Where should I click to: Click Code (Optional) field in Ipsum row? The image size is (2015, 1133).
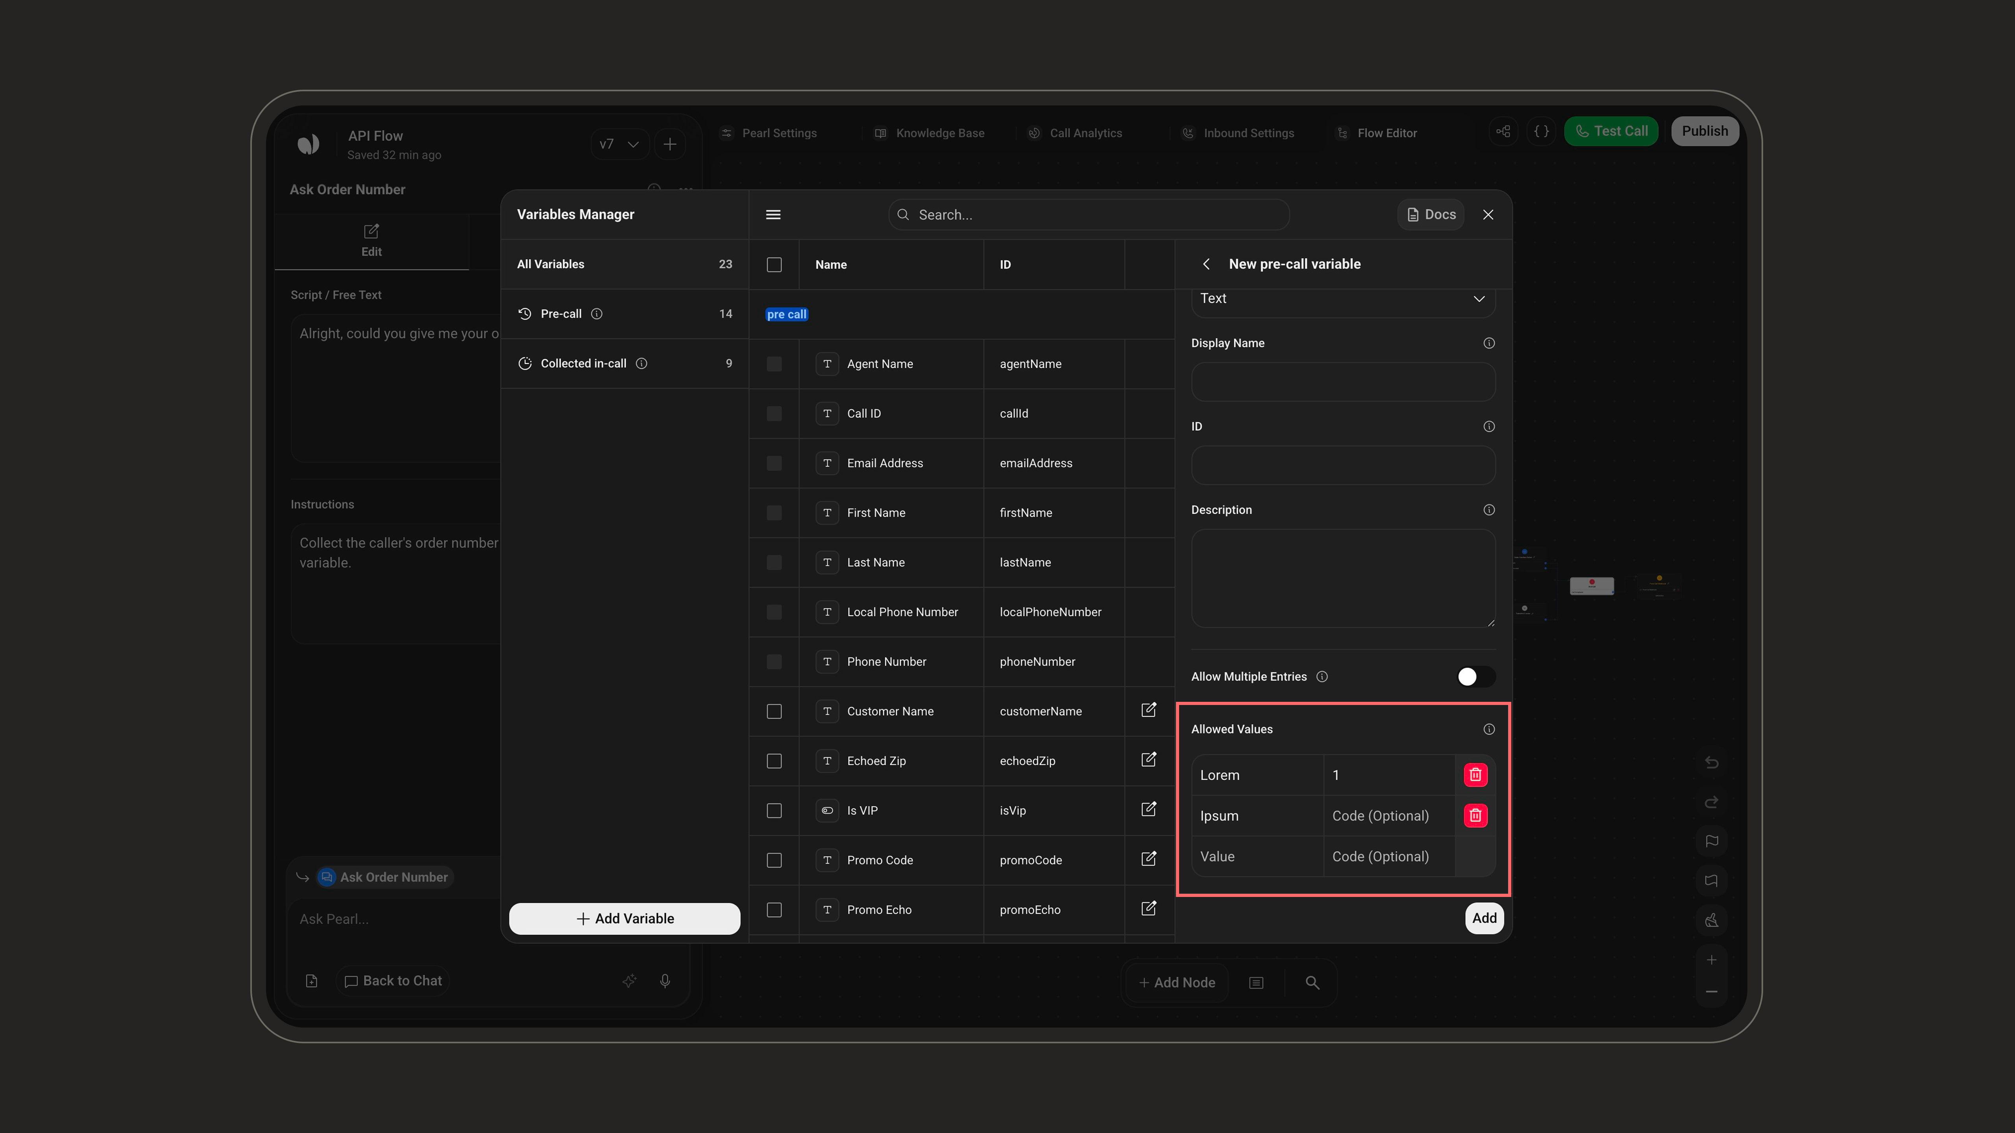coord(1388,816)
